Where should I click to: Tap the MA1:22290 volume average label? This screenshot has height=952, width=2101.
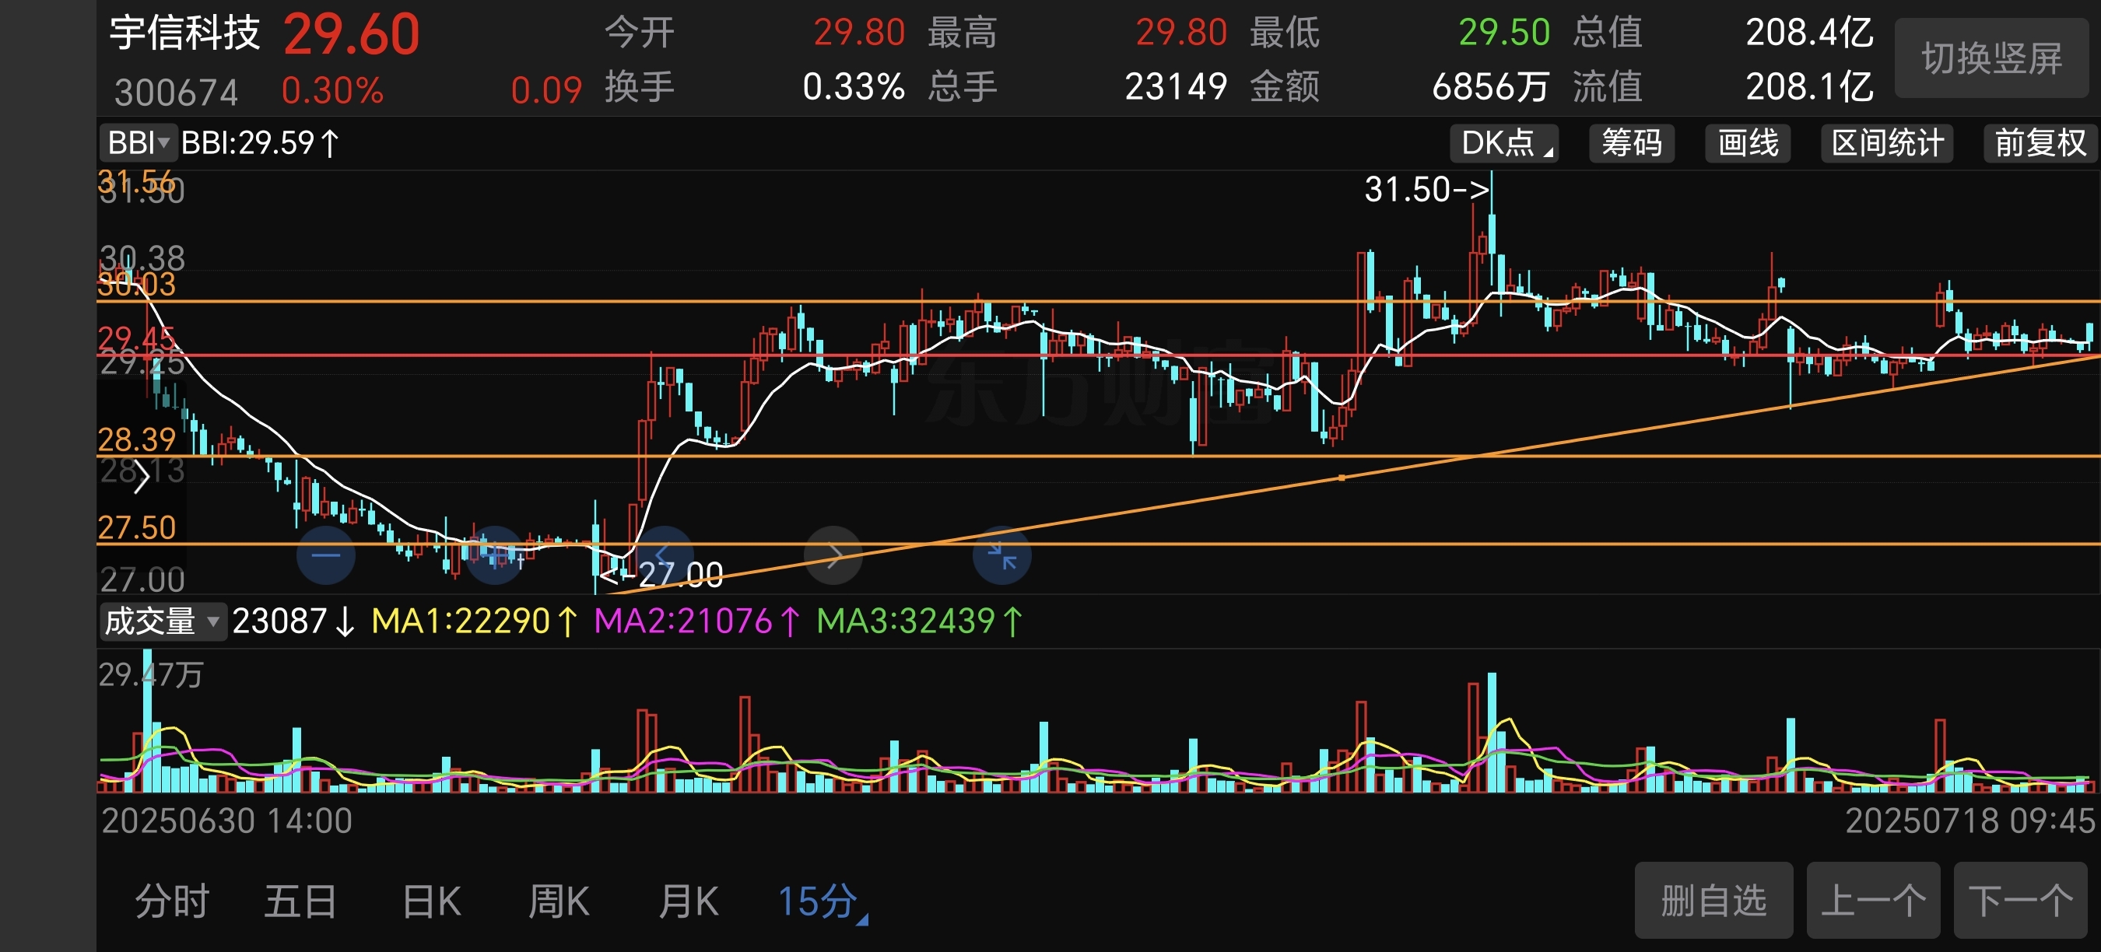pos(474,621)
